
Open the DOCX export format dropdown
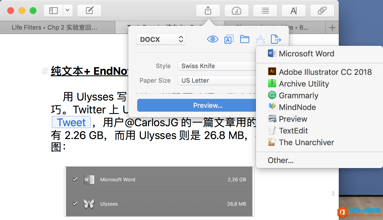click(x=161, y=39)
